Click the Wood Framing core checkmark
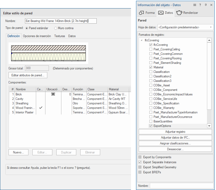The height and width of the screenshot is (190, 216). tap(40, 108)
